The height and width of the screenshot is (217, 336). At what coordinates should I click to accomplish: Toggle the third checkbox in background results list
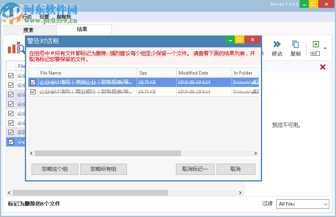click(11, 95)
